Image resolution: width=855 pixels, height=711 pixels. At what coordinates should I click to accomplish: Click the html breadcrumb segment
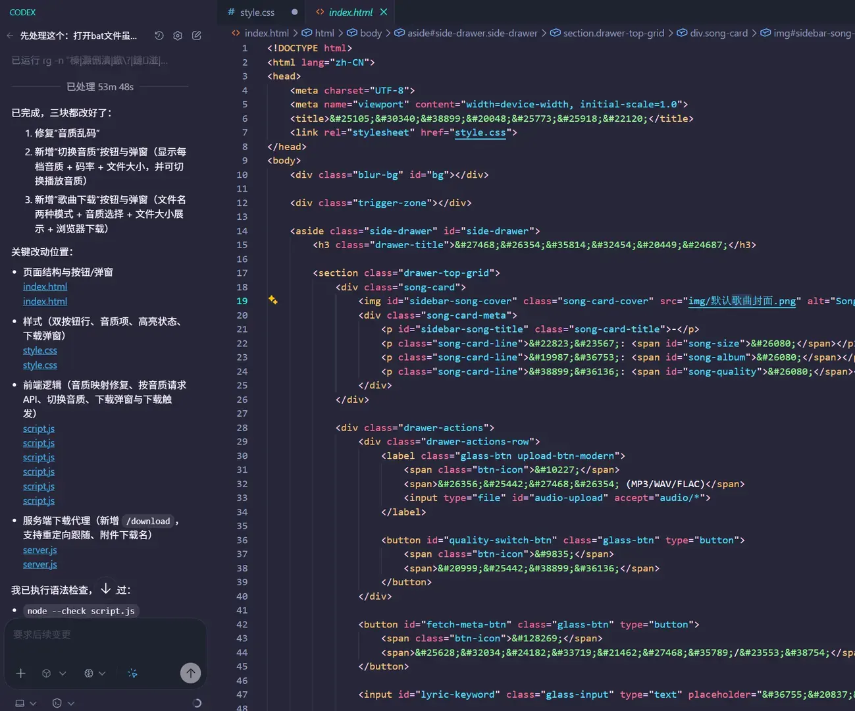(x=324, y=33)
